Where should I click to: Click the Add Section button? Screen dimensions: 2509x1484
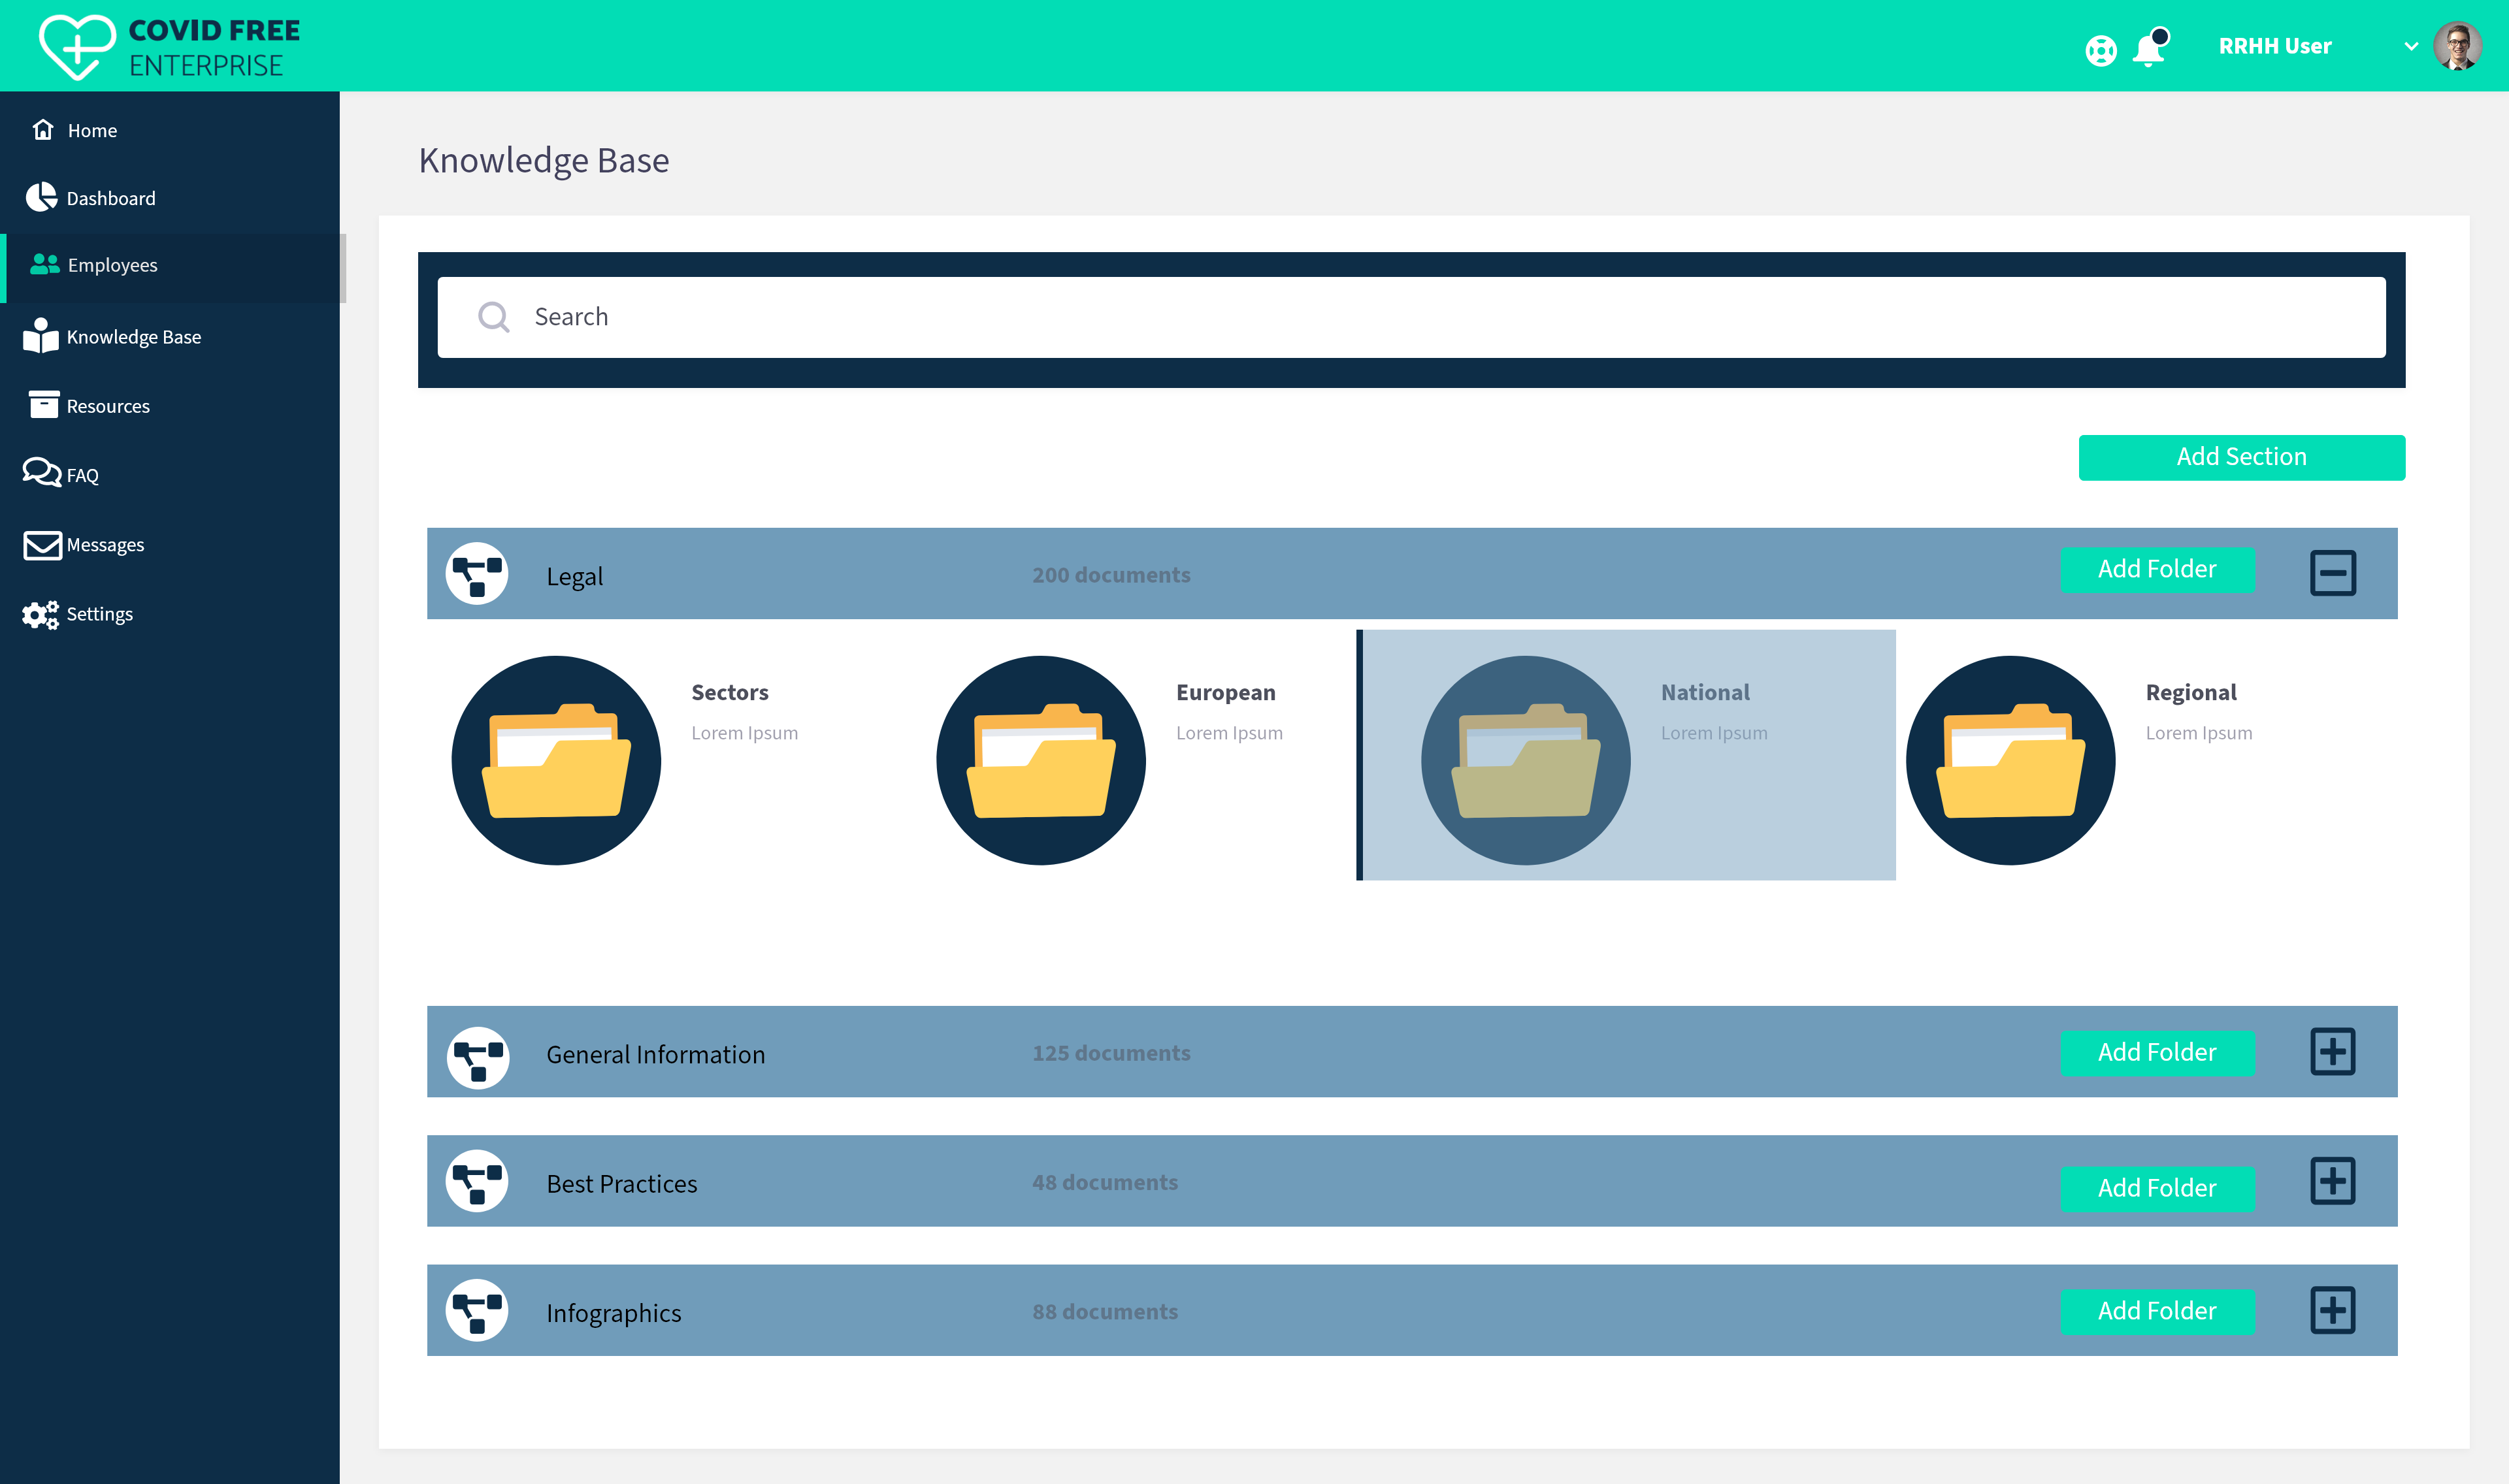(2241, 457)
